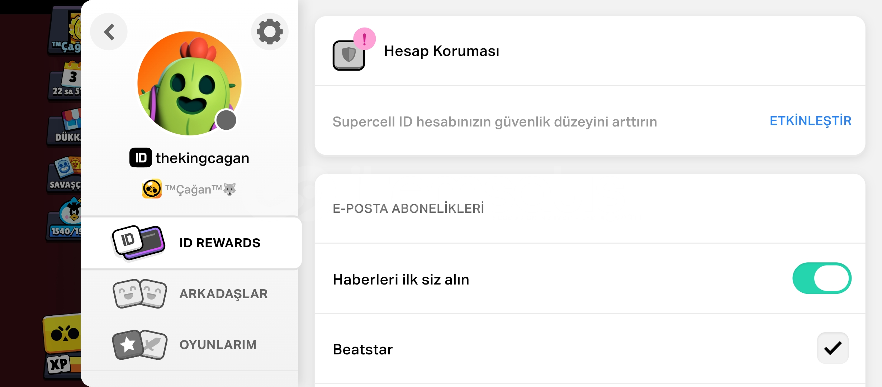The image size is (882, 387).
Task: Tap the Brawl Stars game badge icon
Action: coord(152,189)
